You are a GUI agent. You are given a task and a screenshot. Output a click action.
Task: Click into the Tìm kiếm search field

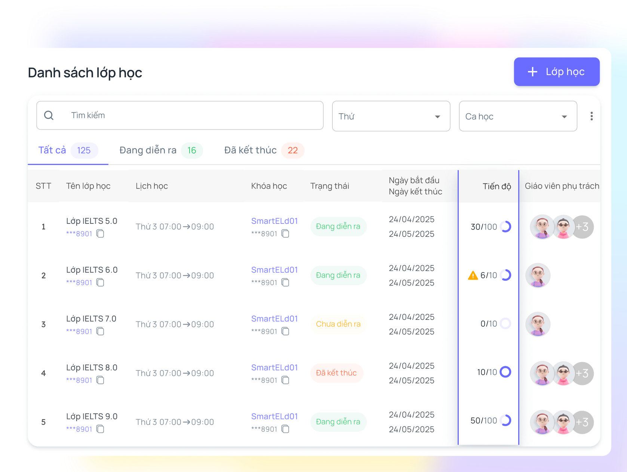[x=187, y=115]
